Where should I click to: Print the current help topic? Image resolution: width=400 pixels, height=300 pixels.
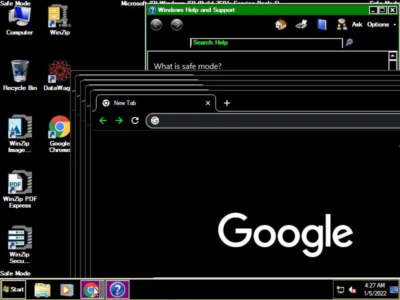(x=301, y=24)
